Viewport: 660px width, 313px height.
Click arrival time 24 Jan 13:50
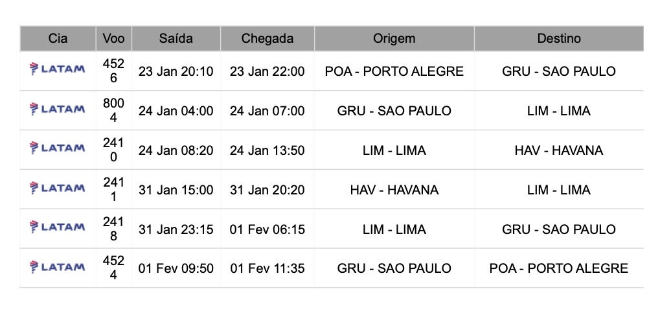267,150
